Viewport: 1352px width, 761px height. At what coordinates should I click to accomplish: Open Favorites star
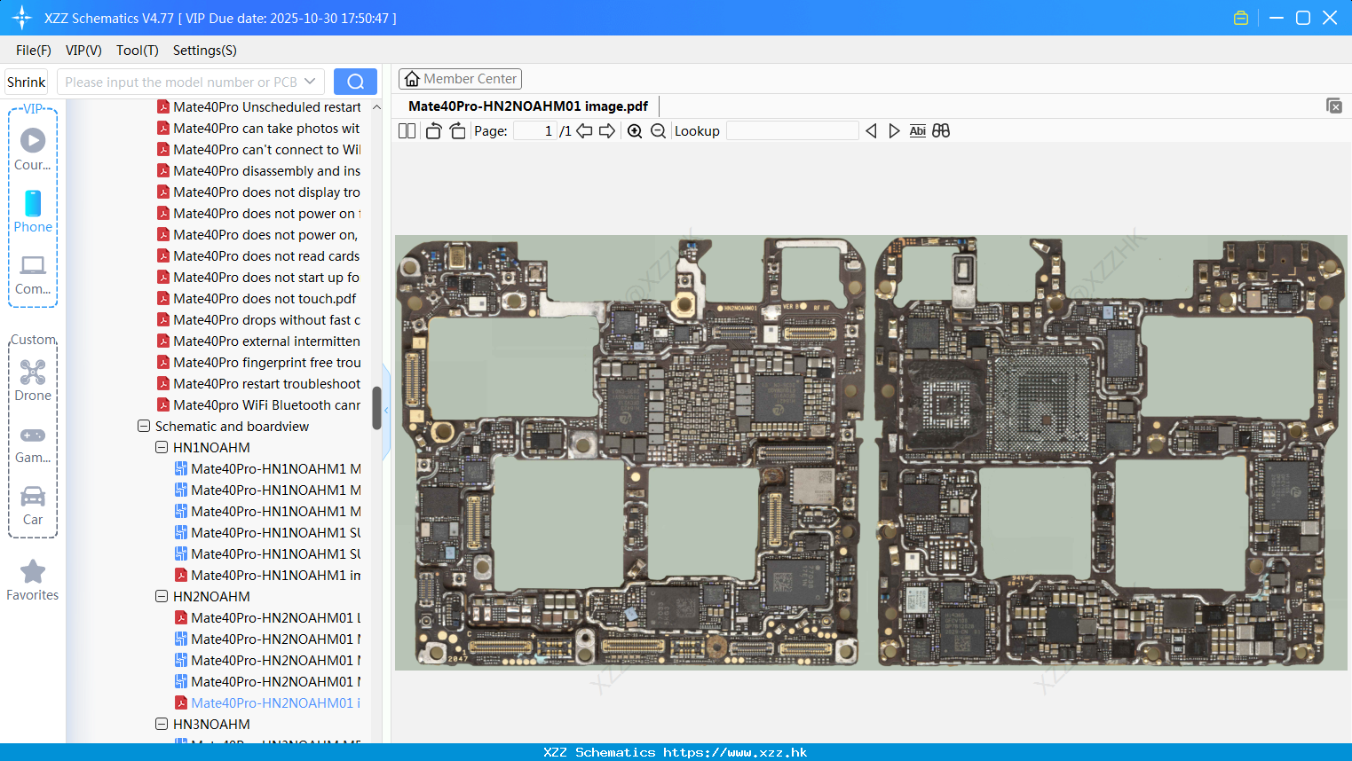point(33,580)
